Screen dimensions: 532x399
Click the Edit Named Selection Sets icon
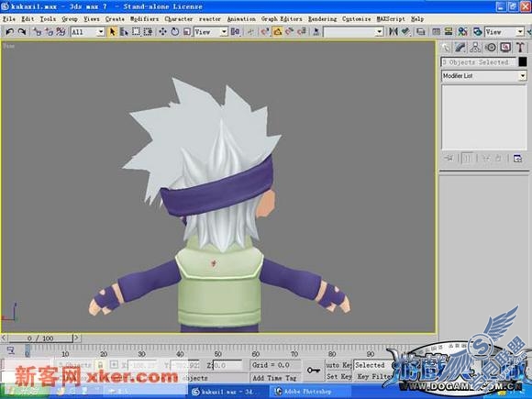pyautogui.click(x=316, y=32)
